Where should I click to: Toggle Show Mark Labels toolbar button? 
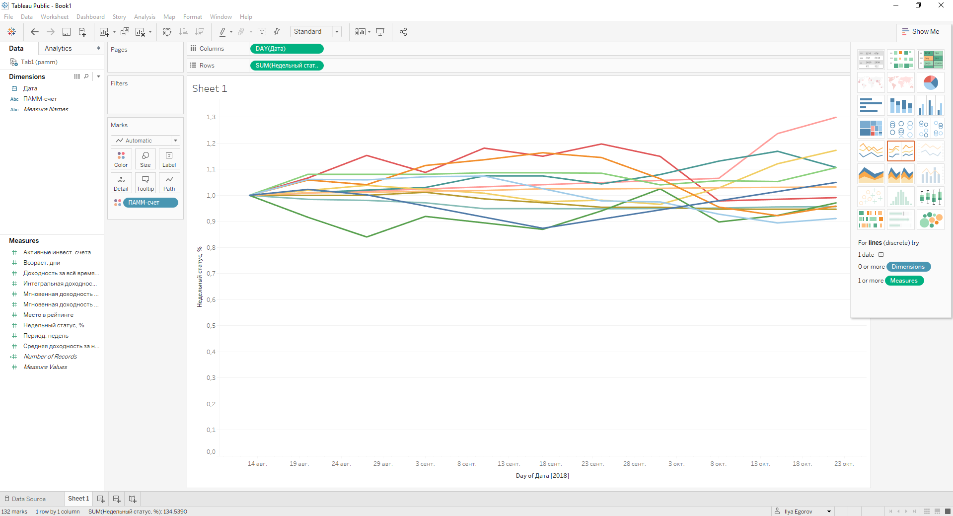pos(262,32)
